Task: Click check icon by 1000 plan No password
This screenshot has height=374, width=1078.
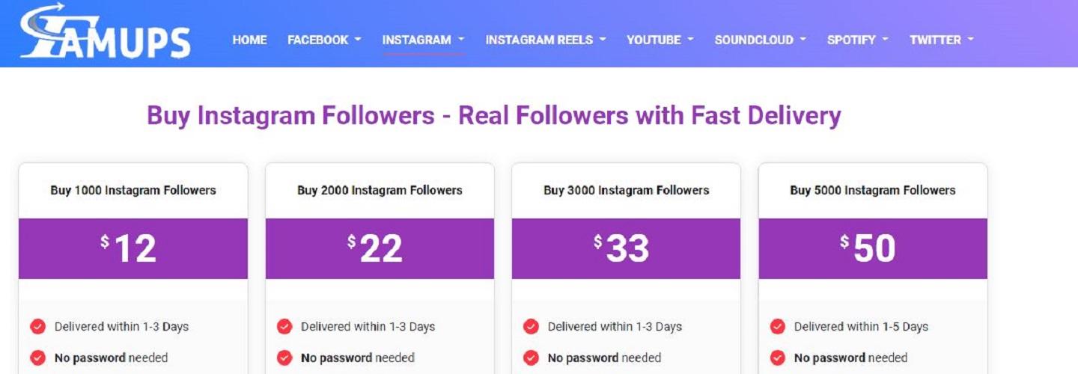Action: [x=37, y=358]
